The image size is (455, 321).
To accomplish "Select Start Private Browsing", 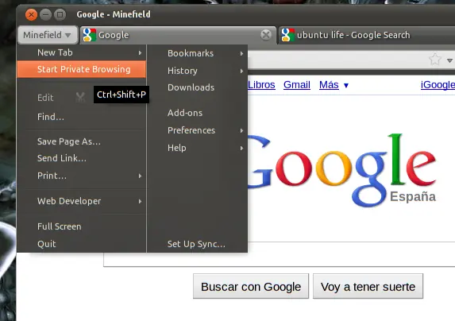I will coord(82,69).
